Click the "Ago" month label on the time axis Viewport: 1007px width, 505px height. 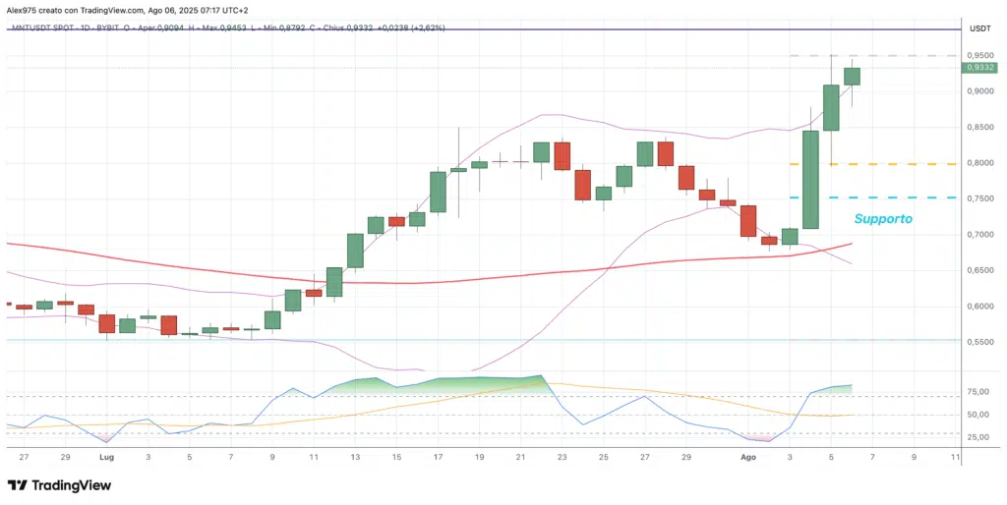click(x=747, y=457)
